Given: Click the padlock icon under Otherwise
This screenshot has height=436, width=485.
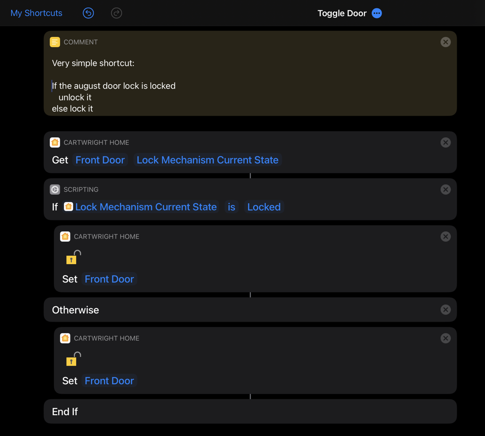Looking at the screenshot, I should [73, 359].
